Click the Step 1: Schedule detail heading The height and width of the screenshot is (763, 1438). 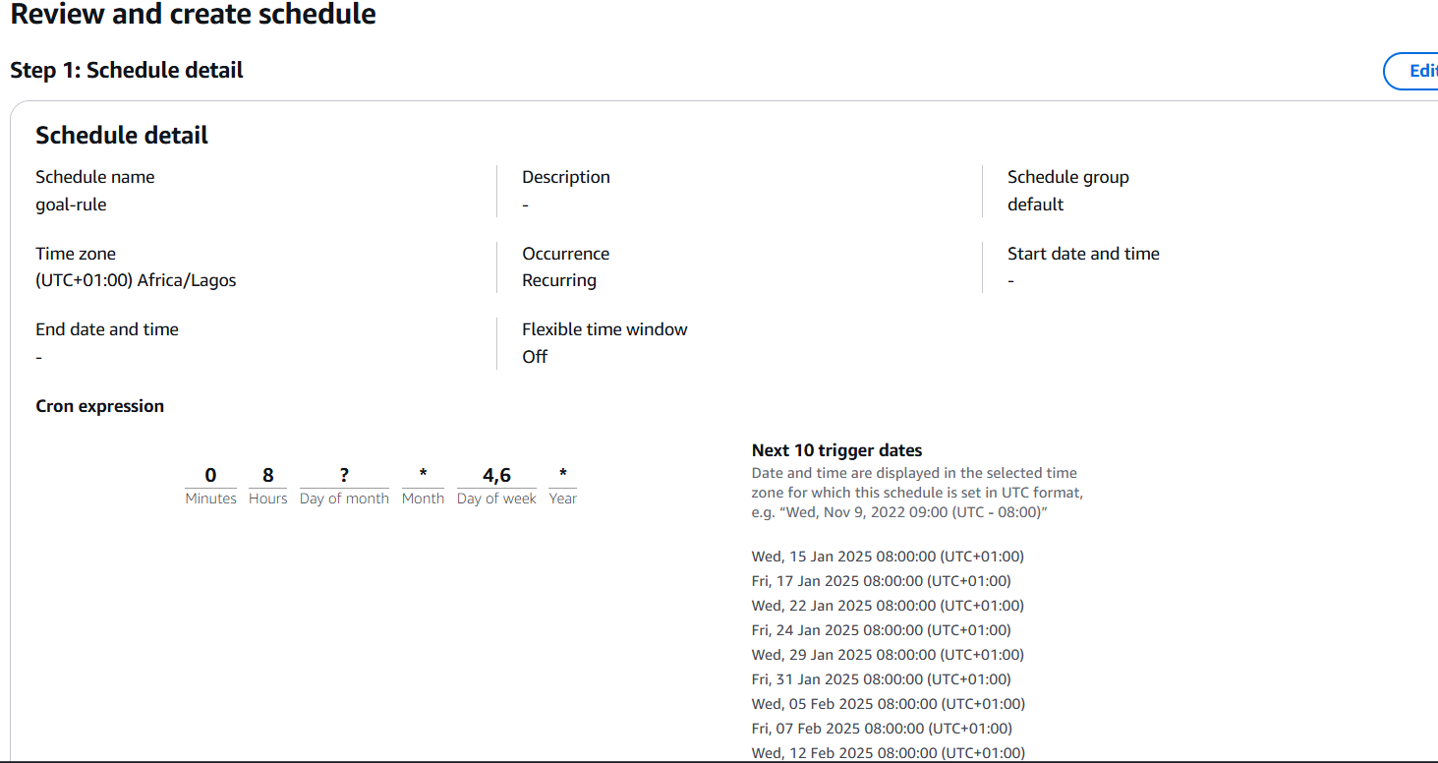point(127,71)
